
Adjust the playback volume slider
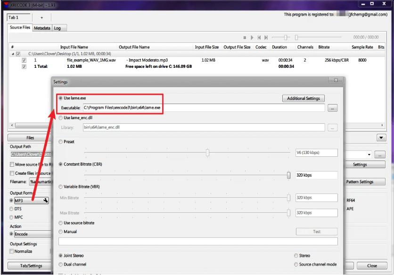click(x=286, y=38)
